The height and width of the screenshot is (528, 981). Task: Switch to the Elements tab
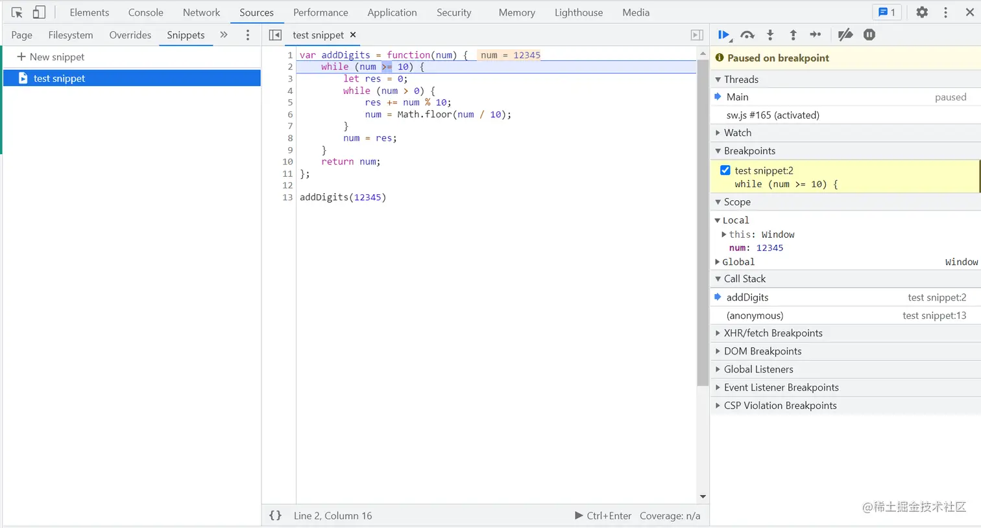(x=90, y=12)
